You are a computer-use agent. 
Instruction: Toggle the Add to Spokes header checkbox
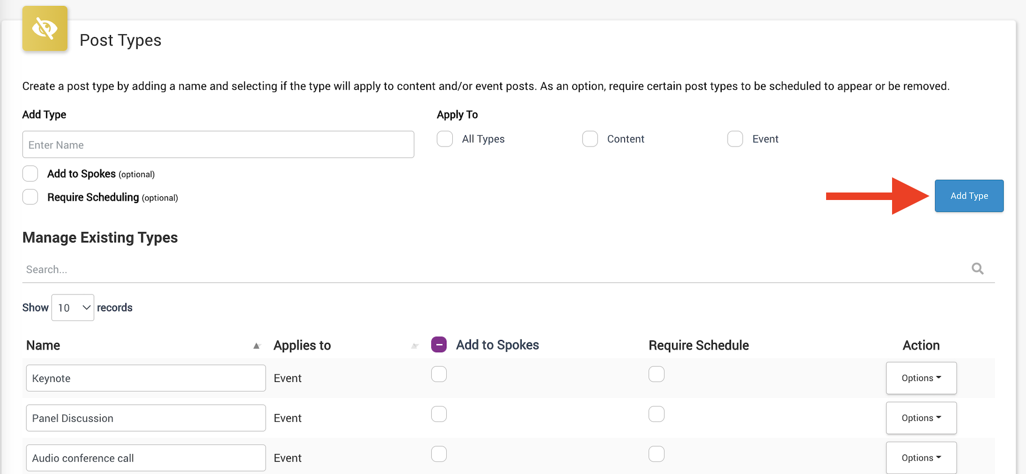pos(439,344)
